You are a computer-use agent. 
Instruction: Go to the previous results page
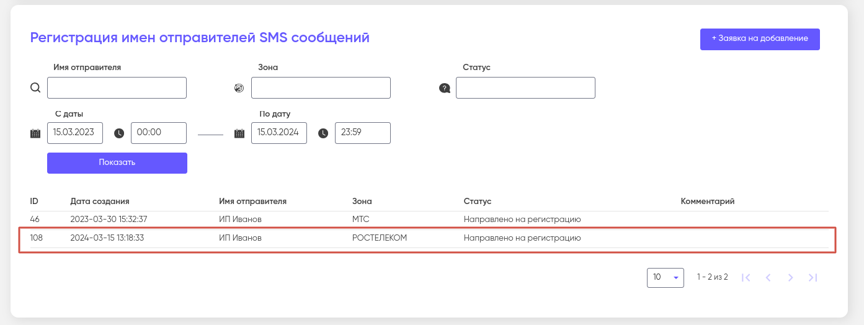pyautogui.click(x=768, y=278)
